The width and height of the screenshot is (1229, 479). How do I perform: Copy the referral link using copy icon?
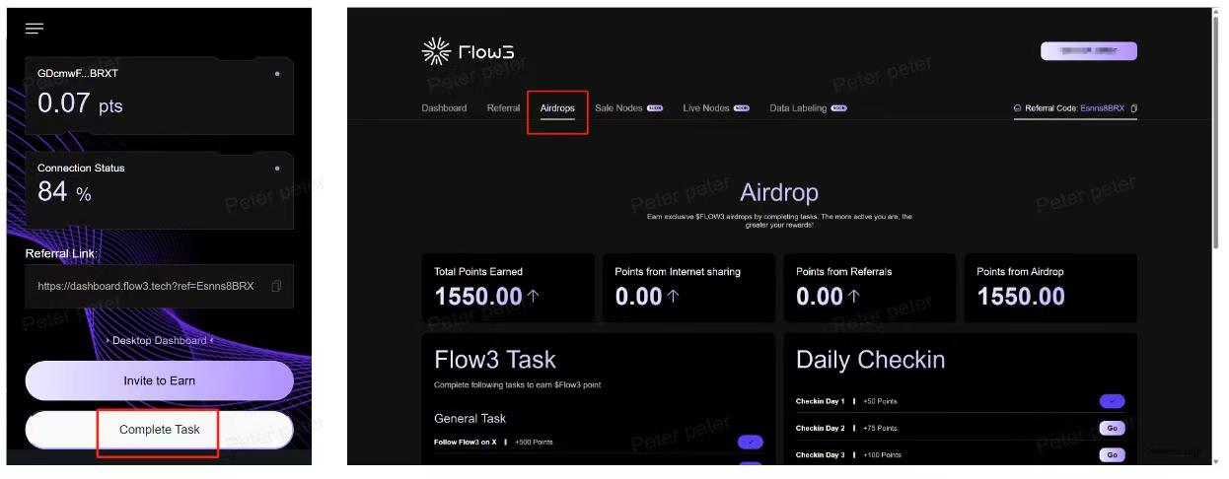pyautogui.click(x=276, y=286)
